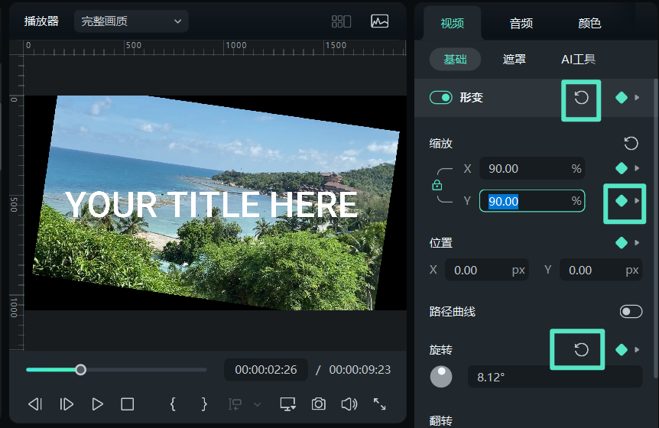This screenshot has width=659, height=428.
Task: Open the video scope waveform icon
Action: [x=379, y=21]
